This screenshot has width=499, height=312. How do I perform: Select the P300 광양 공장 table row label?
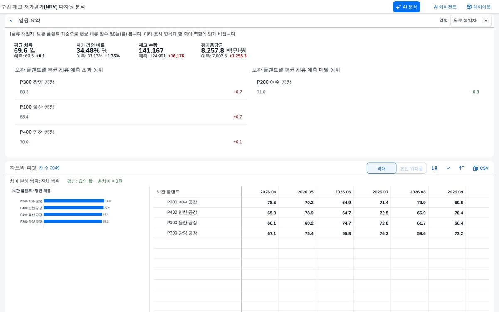tap(182, 233)
